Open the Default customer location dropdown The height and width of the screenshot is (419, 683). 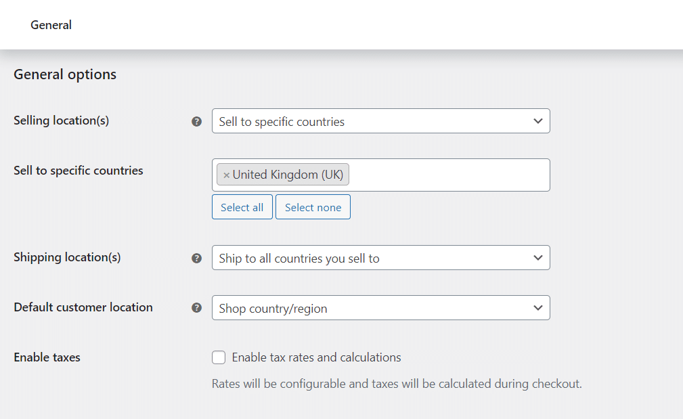click(379, 308)
